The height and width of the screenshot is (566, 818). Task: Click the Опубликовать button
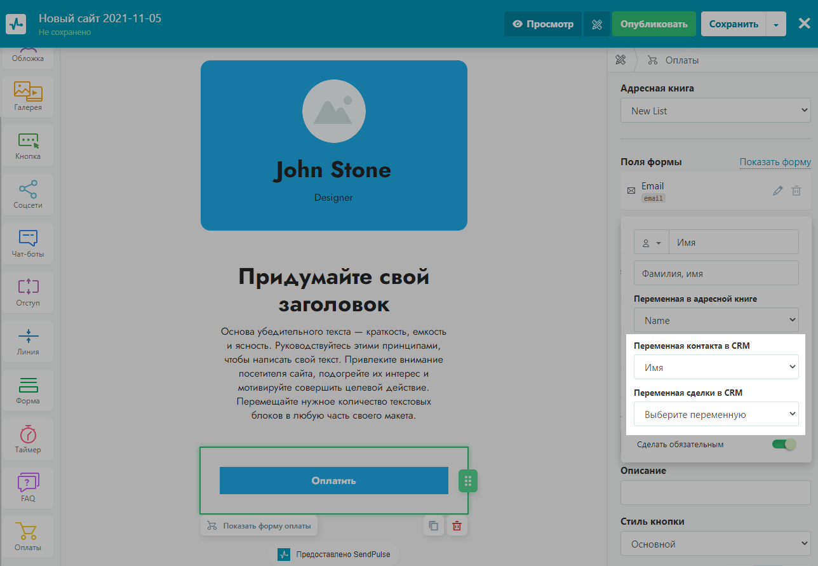654,24
